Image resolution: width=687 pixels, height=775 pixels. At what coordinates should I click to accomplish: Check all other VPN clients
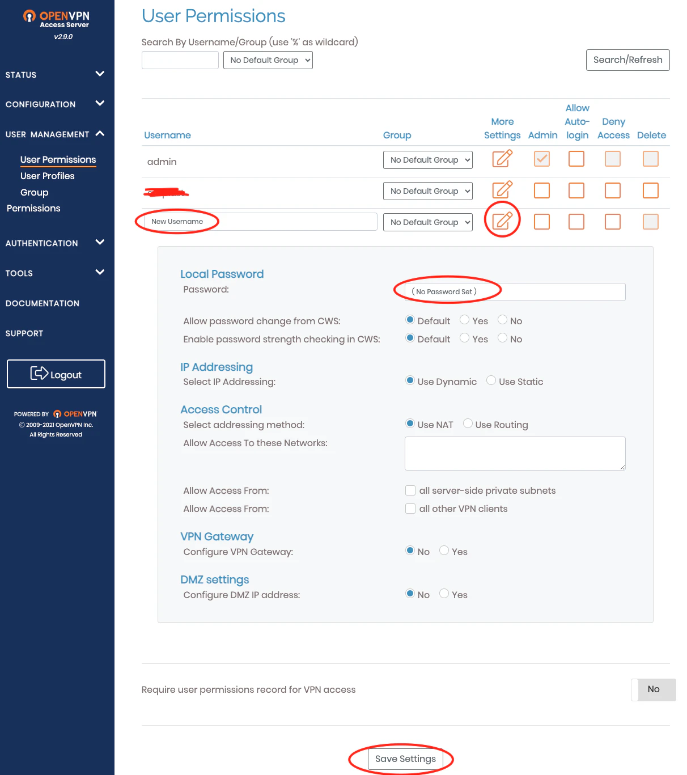(x=410, y=509)
